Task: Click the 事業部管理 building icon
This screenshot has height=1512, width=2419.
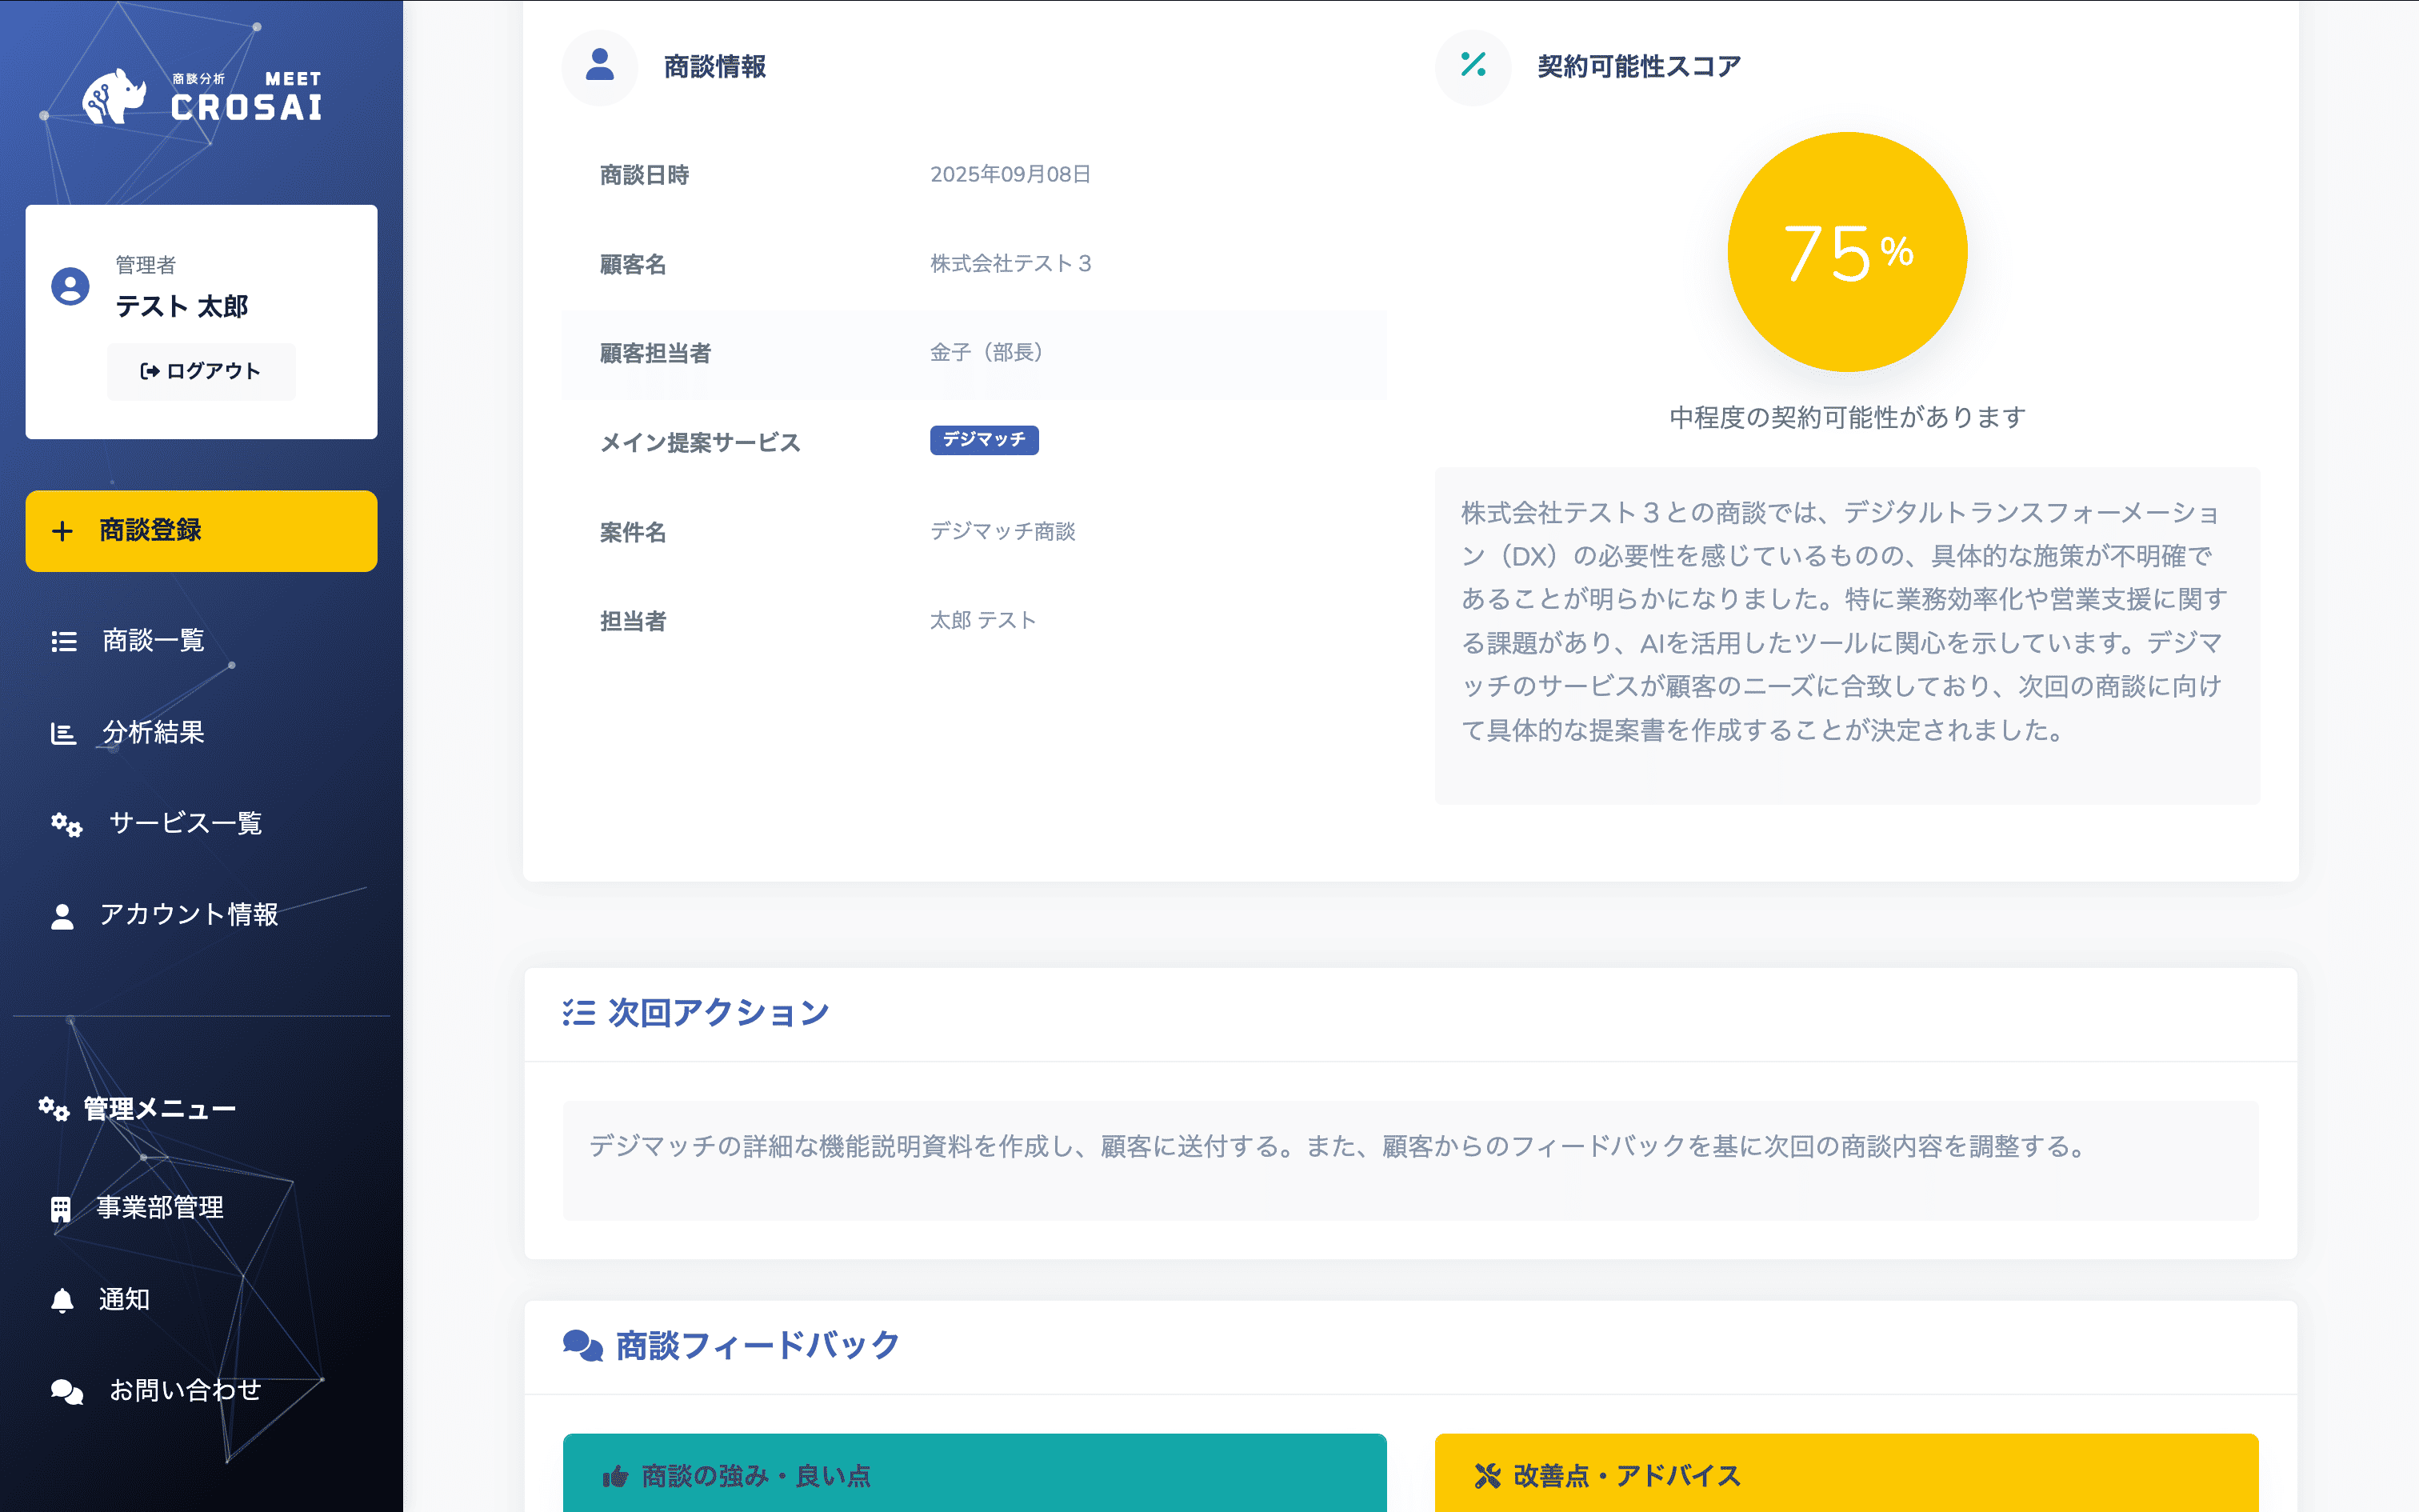Action: 62,1208
